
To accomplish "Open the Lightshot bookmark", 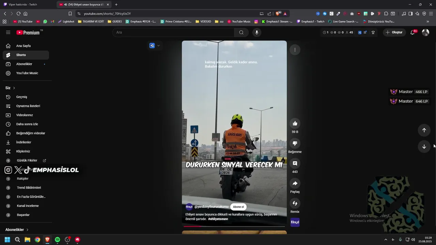I will click(x=66, y=21).
